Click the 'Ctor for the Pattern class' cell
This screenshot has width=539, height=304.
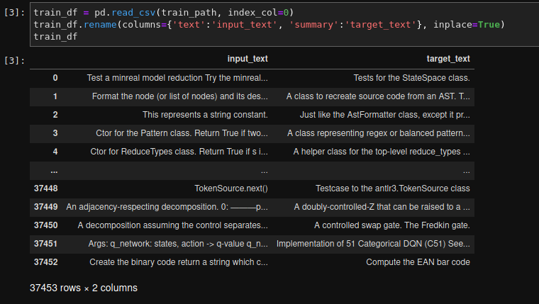182,133
